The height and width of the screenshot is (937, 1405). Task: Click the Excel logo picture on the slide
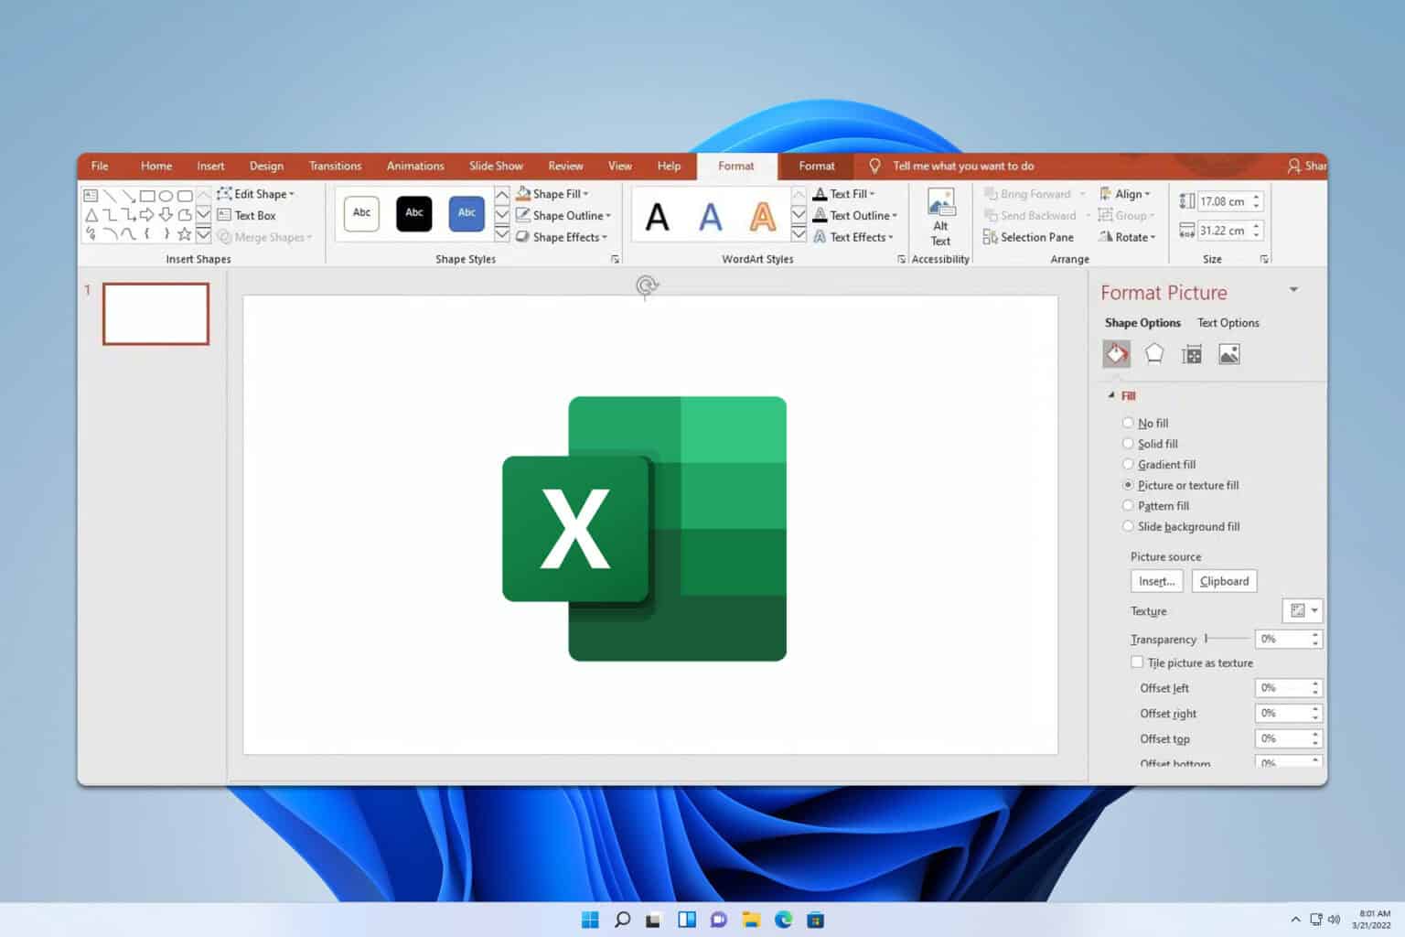click(645, 529)
